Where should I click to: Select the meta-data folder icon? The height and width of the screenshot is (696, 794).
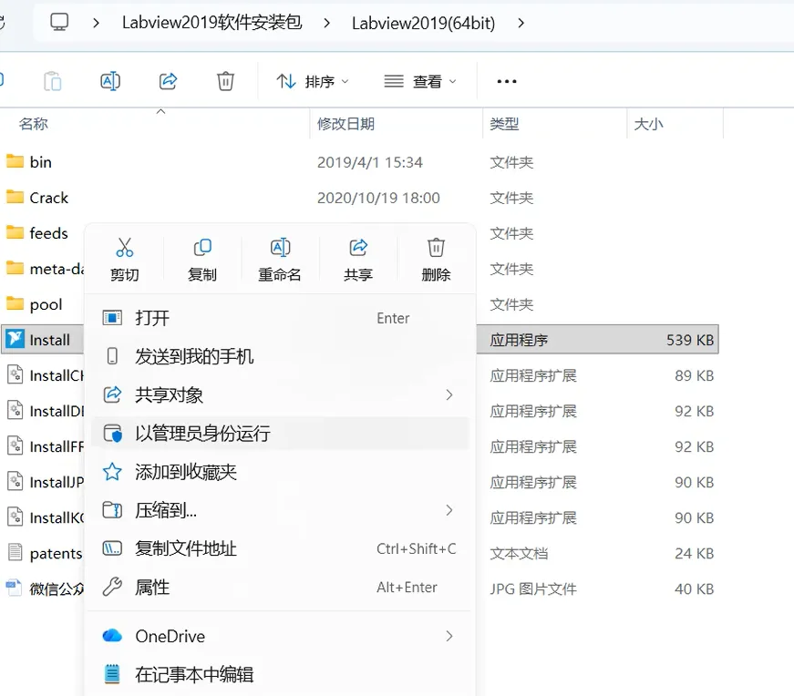point(15,268)
